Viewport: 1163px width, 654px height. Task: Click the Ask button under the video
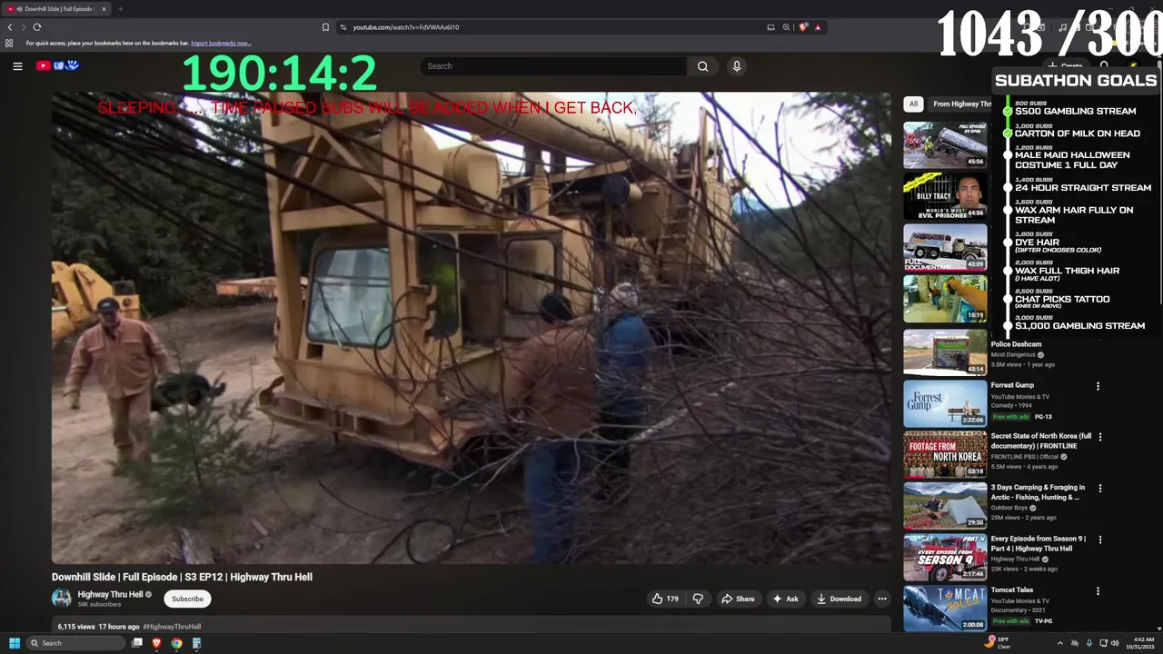pyautogui.click(x=785, y=599)
